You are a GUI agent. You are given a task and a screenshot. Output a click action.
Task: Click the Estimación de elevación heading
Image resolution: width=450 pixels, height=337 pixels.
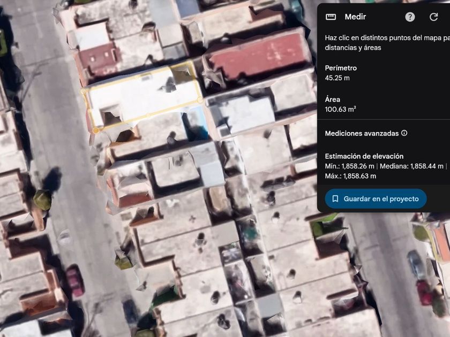click(364, 156)
